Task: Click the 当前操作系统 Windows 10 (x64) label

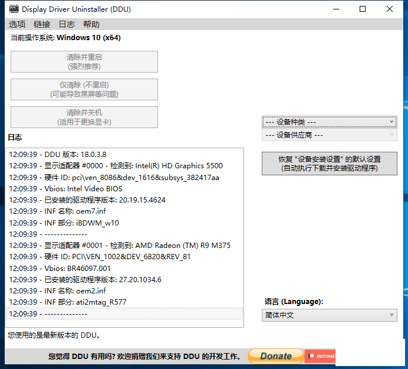Action: pyautogui.click(x=65, y=38)
